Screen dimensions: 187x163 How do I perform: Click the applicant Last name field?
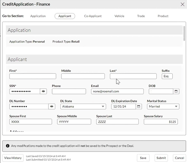click(x=133, y=76)
